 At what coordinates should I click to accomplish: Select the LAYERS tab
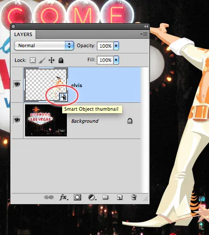[23, 35]
